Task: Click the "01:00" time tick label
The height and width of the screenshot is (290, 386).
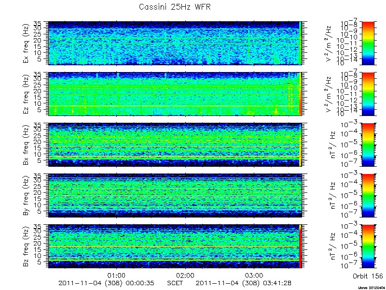Action: [116, 275]
